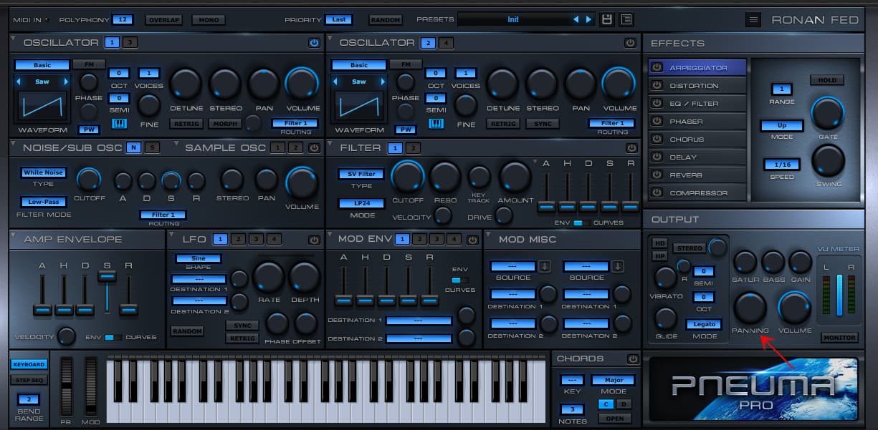Enable the Distortion effect power button

point(657,86)
